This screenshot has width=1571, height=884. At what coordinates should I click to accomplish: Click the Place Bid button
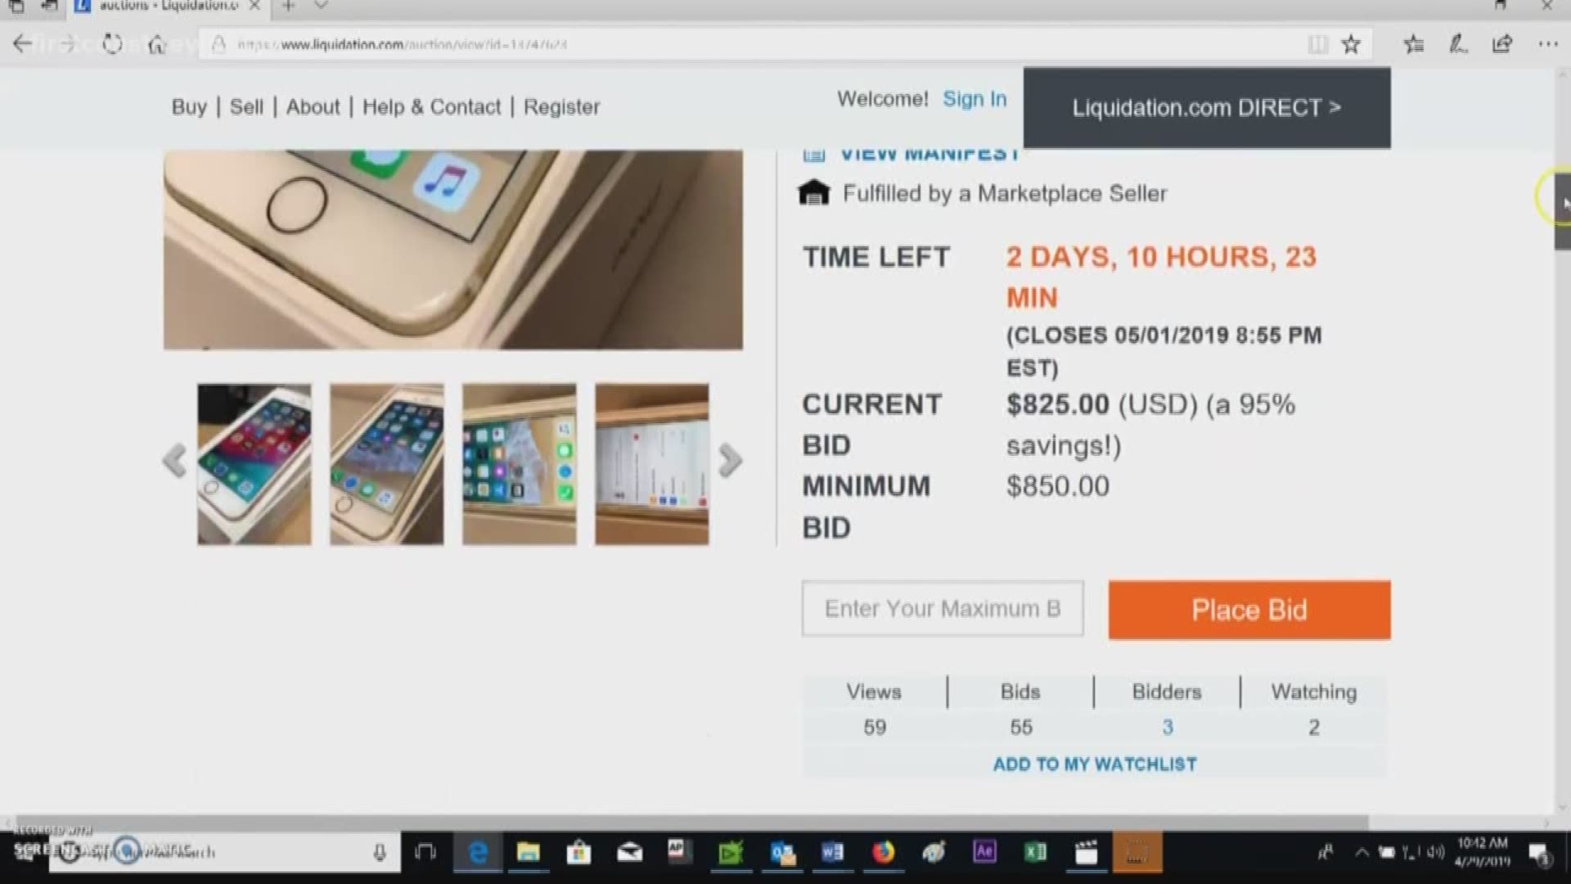point(1249,609)
